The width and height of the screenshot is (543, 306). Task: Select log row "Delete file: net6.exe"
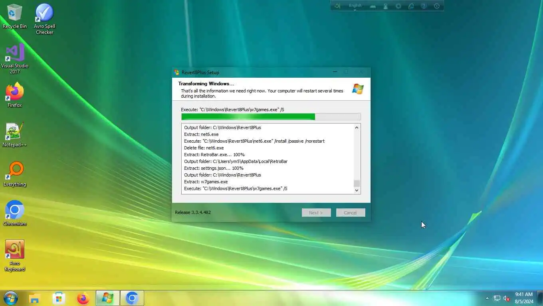[x=204, y=148]
